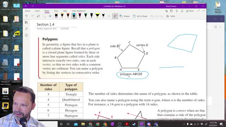Click the Polygons heading text
The height and width of the screenshot is (127, 226).
coord(50,39)
